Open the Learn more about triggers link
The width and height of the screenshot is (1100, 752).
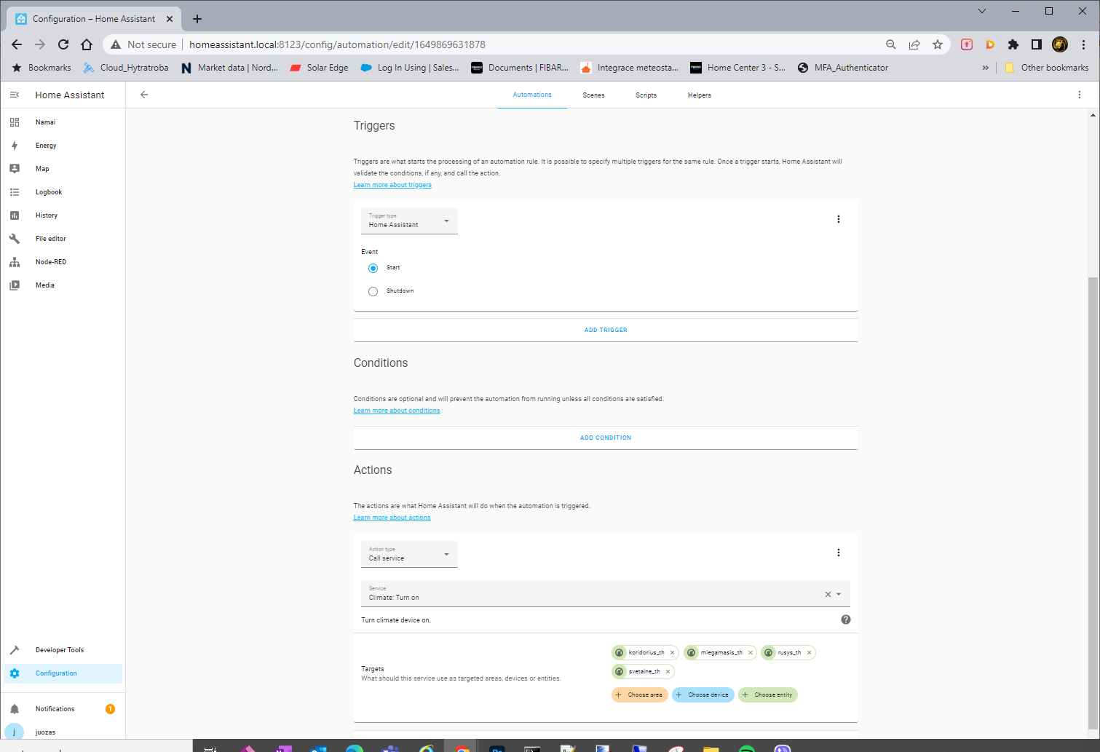coord(392,184)
